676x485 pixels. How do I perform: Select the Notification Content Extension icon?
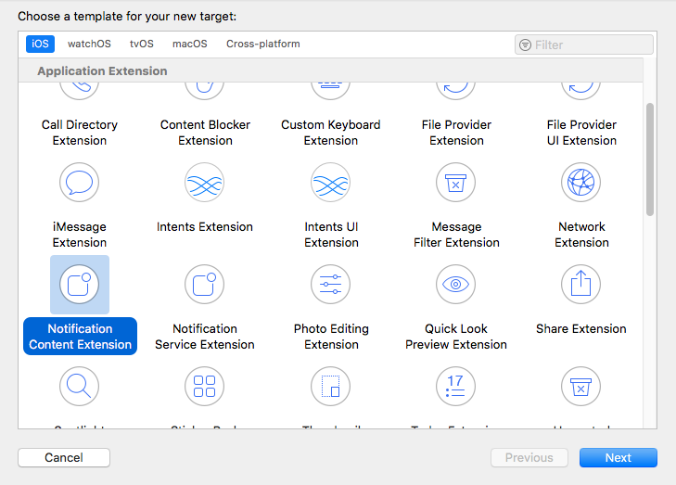click(80, 285)
